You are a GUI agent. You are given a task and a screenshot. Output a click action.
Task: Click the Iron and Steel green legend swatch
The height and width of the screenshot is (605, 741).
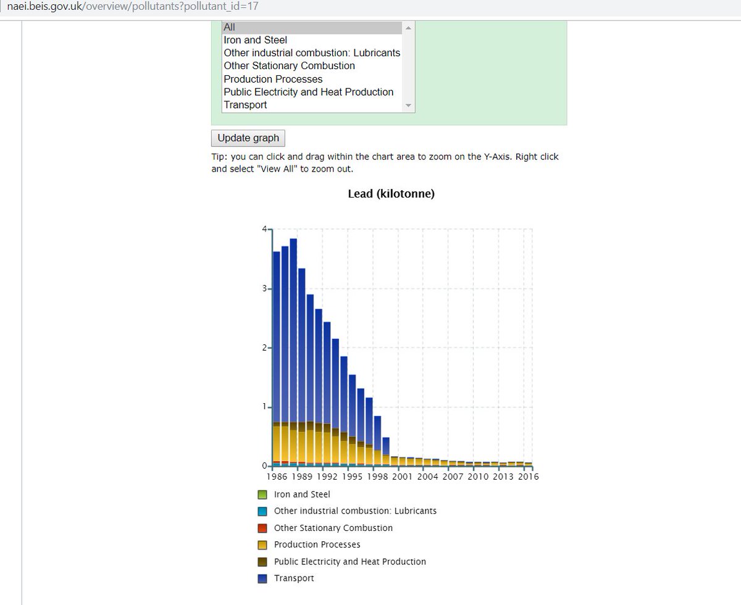262,494
